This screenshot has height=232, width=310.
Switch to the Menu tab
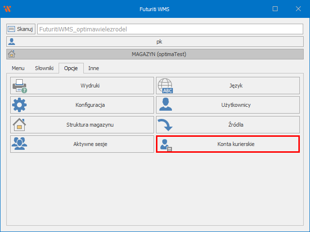[18, 69]
